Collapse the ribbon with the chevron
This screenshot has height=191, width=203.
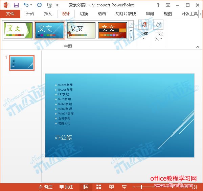198,47
